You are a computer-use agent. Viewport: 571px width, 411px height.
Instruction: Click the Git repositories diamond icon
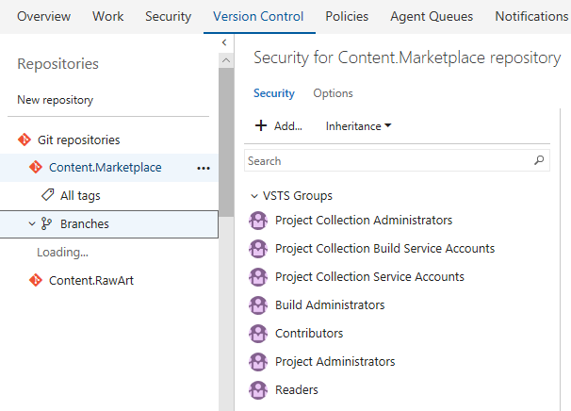click(x=24, y=140)
